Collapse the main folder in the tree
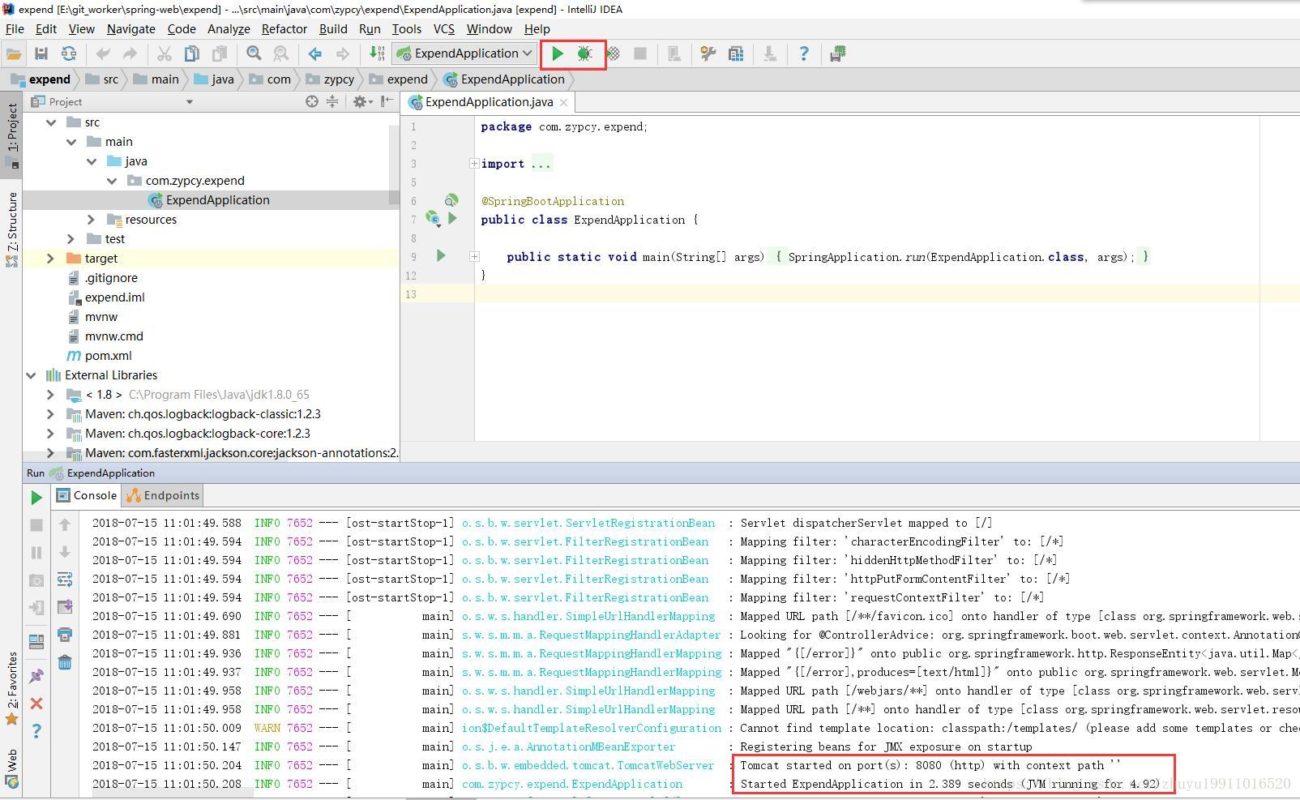 tap(71, 142)
